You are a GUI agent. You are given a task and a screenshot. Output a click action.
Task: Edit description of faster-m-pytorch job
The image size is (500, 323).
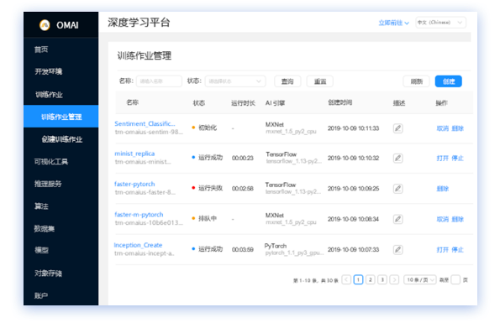[x=397, y=219]
